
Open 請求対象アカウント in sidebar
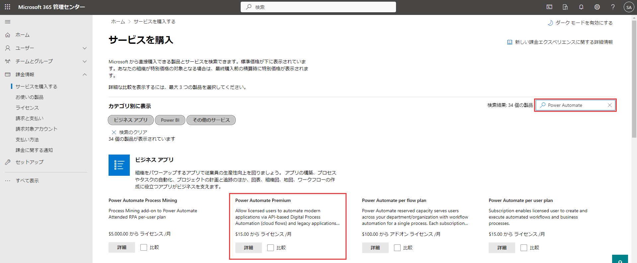pyautogui.click(x=37, y=129)
